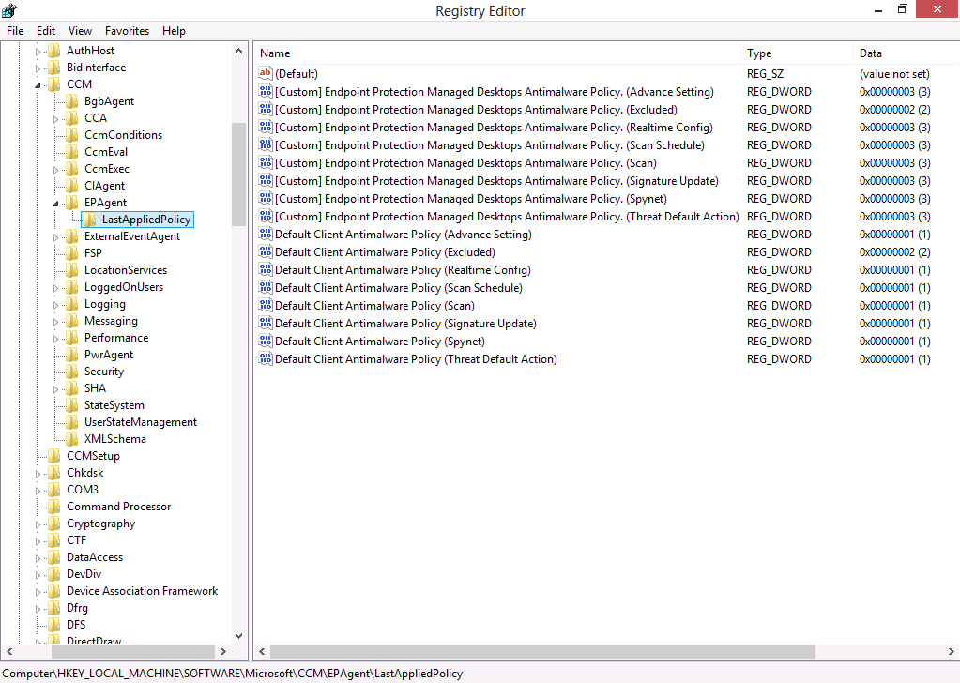Open the Favorites menu
Screen dimensions: 960x683
[x=128, y=31]
